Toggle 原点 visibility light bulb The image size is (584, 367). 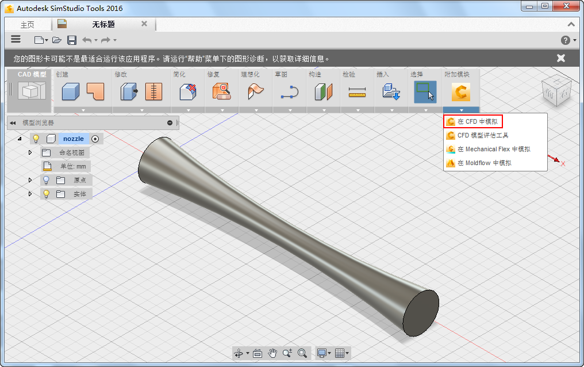(x=46, y=180)
